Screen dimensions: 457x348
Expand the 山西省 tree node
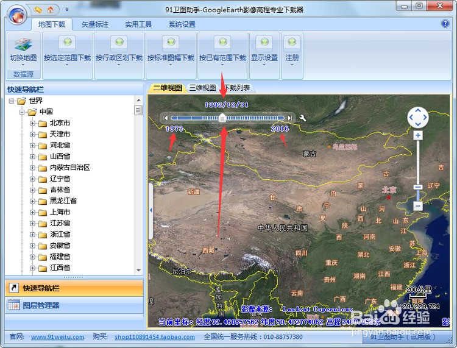[32, 157]
